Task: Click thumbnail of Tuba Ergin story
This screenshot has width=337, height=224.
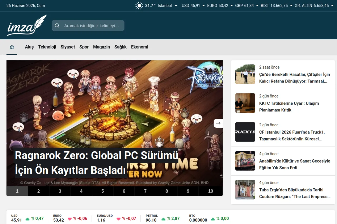Action: 245,190
